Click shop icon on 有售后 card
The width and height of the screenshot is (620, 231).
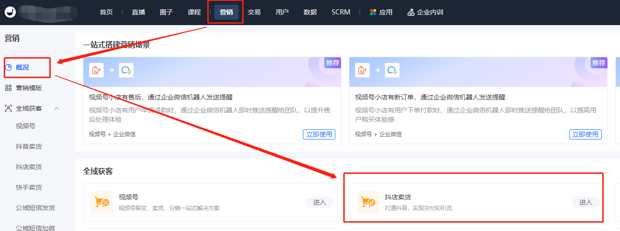96,70
